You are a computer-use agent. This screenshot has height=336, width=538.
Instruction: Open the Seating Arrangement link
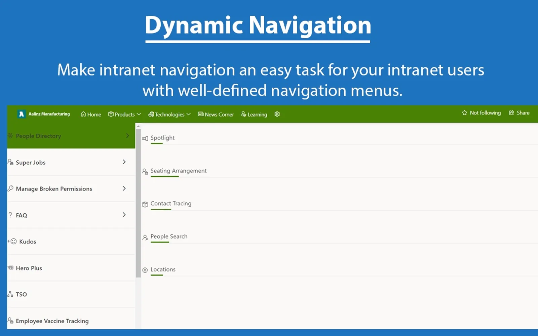(179, 171)
